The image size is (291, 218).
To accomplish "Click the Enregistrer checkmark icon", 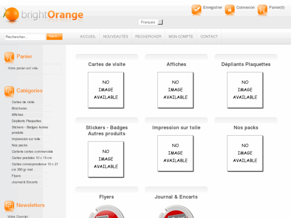I will [x=197, y=10].
